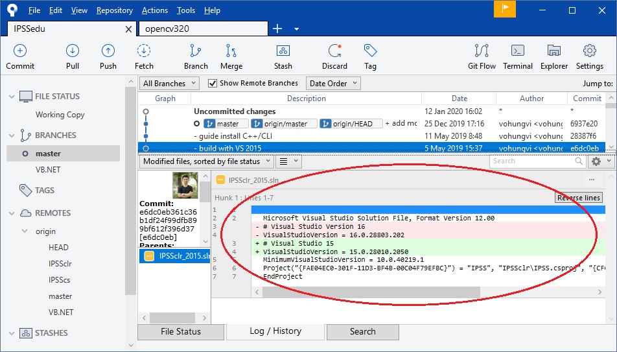Collapse the FILE STATUS section
This screenshot has height=352, width=617.
click(x=12, y=97)
